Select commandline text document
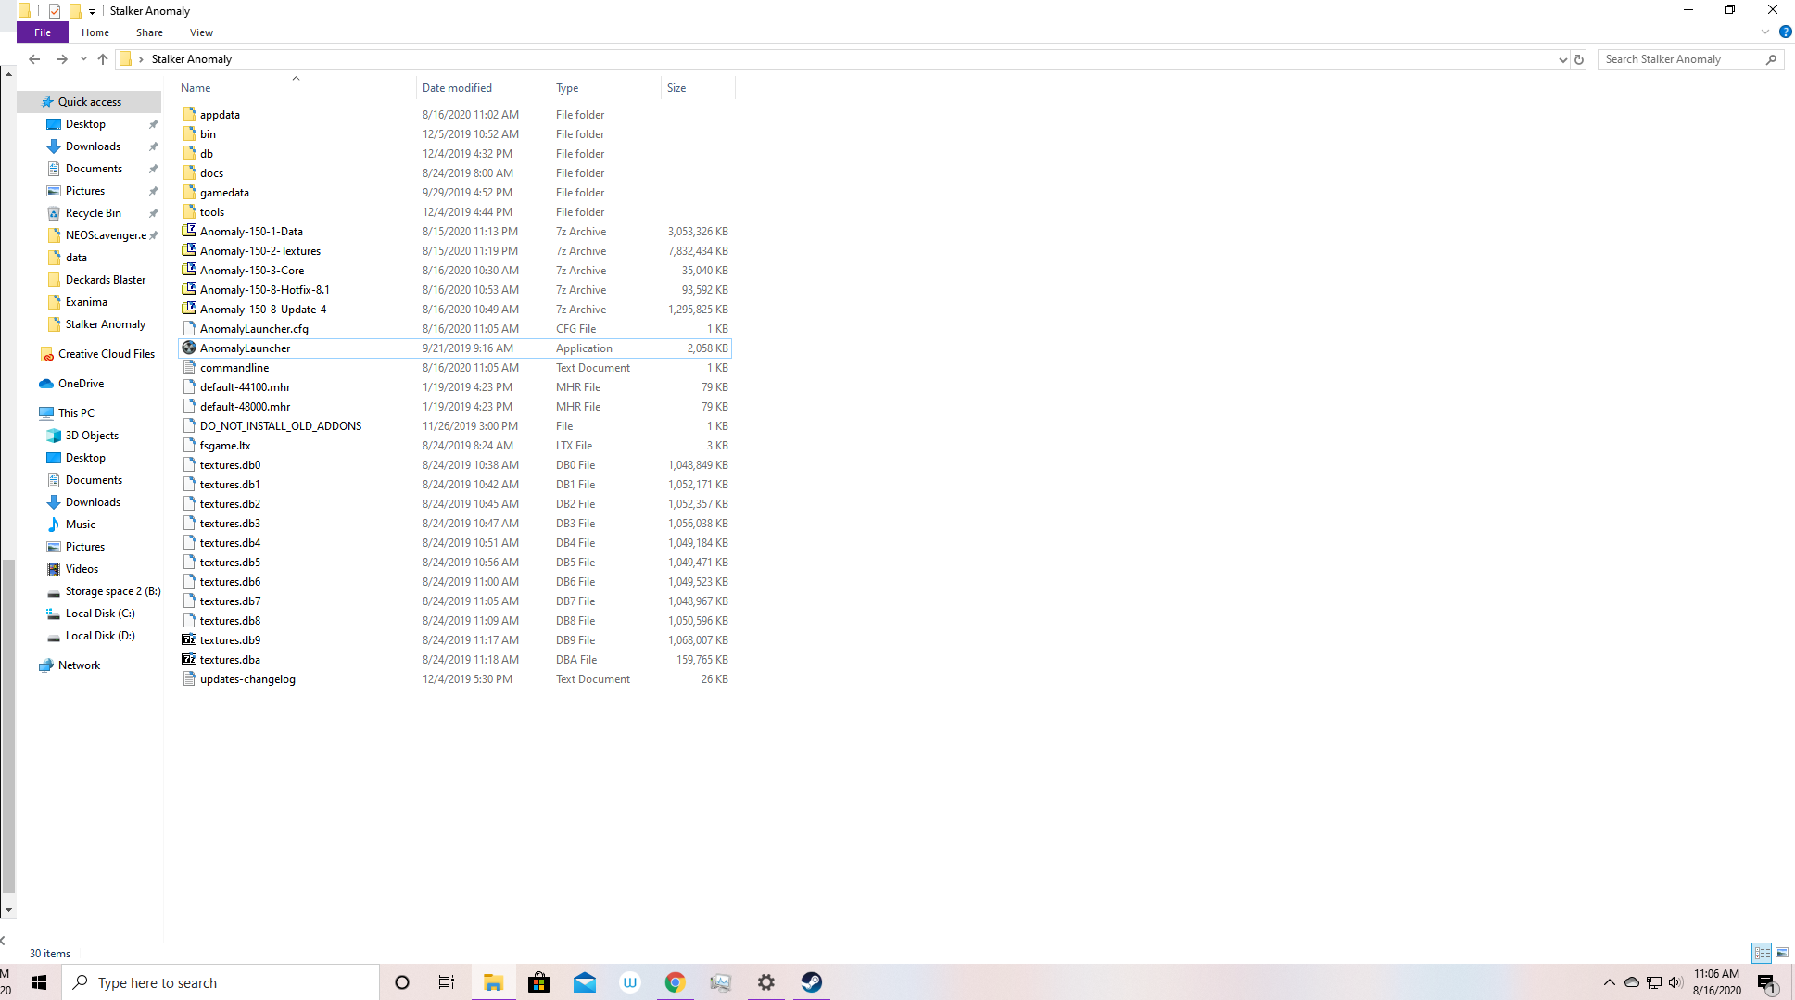The width and height of the screenshot is (1795, 1000). pyautogui.click(x=234, y=368)
